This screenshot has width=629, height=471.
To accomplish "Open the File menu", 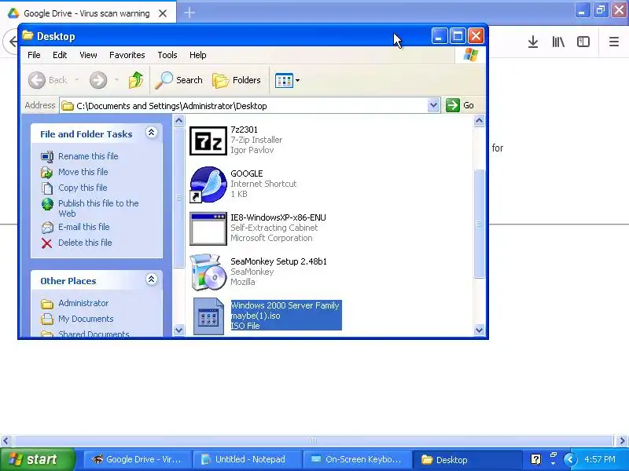I will pos(34,55).
